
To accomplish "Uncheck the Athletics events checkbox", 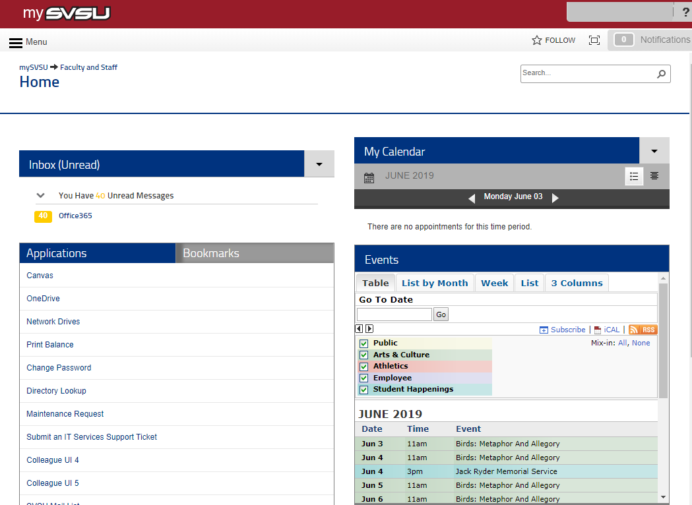I will click(x=363, y=367).
